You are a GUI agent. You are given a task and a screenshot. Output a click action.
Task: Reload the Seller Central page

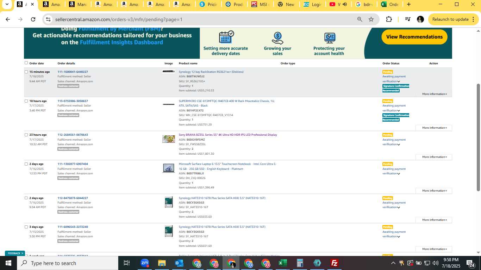[x=33, y=19]
